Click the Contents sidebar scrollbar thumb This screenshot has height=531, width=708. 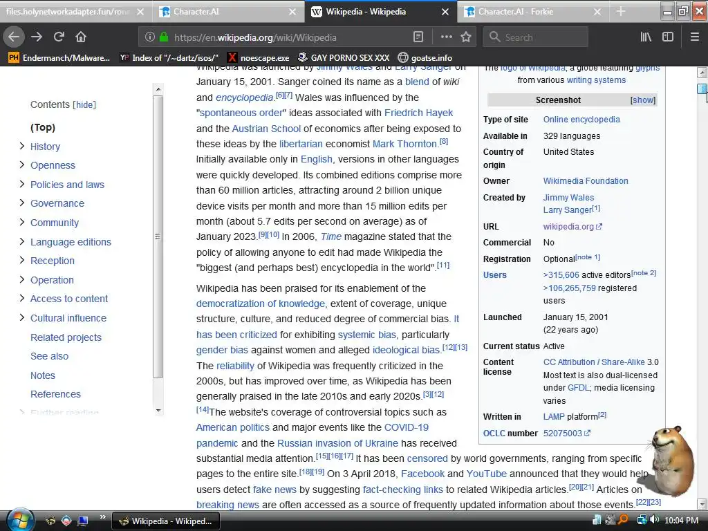158,236
